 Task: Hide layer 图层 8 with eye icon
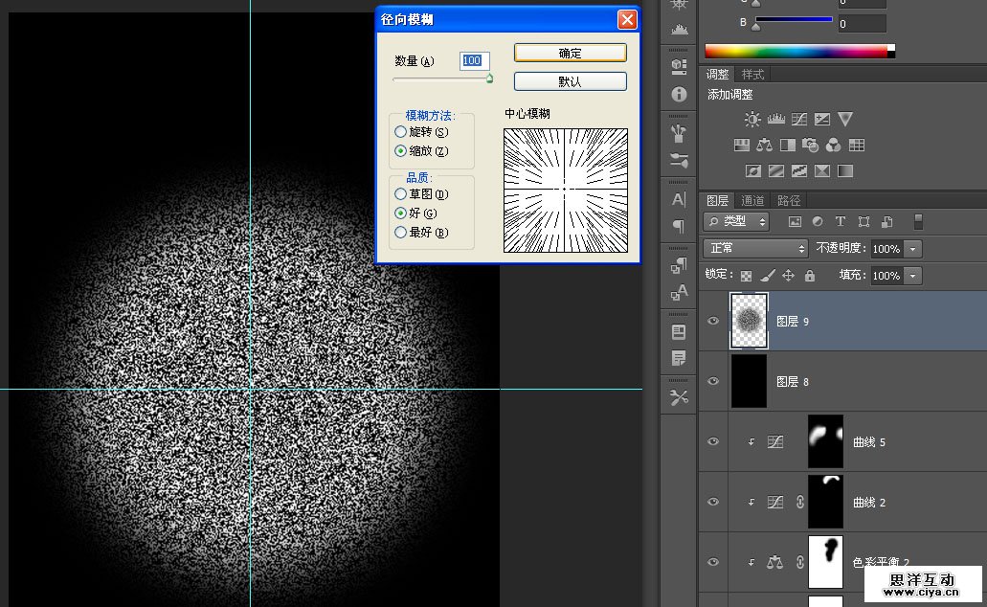(713, 381)
